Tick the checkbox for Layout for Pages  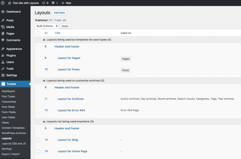point(39,58)
